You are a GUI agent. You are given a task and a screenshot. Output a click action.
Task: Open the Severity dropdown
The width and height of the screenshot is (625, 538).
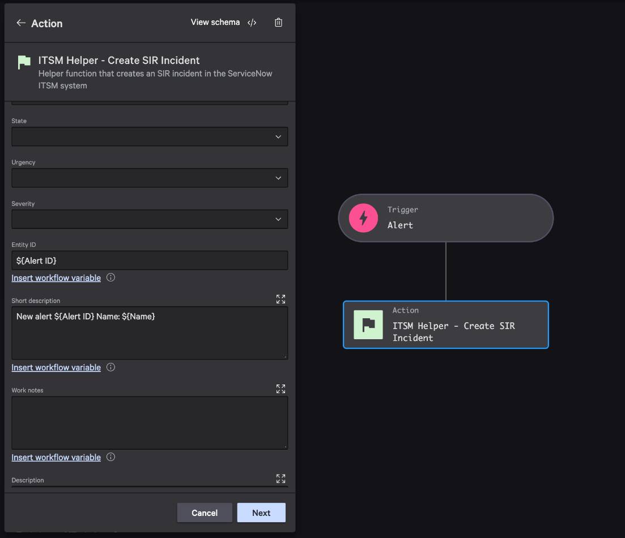(x=150, y=219)
